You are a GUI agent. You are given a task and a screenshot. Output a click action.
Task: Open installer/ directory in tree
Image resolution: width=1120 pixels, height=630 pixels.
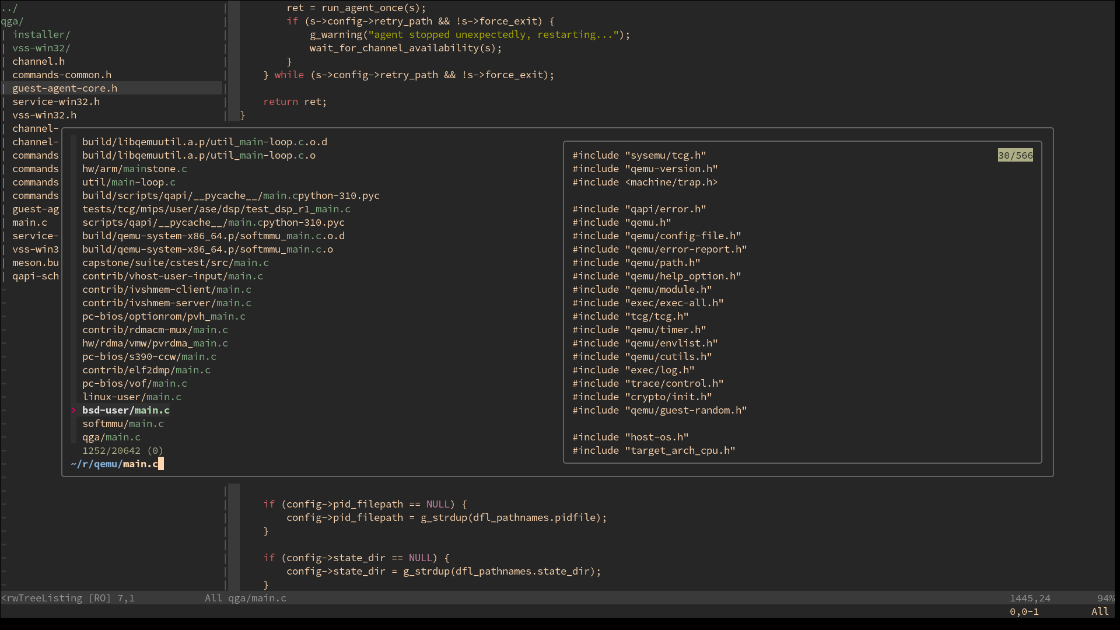click(41, 35)
